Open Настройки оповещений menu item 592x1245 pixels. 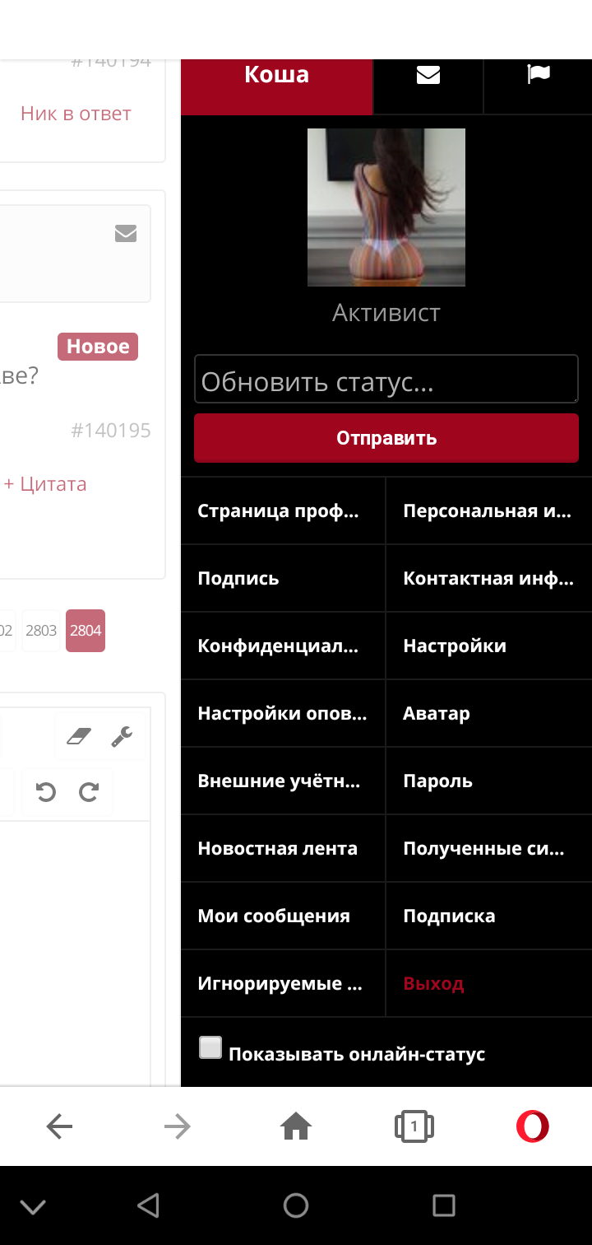[x=283, y=713]
